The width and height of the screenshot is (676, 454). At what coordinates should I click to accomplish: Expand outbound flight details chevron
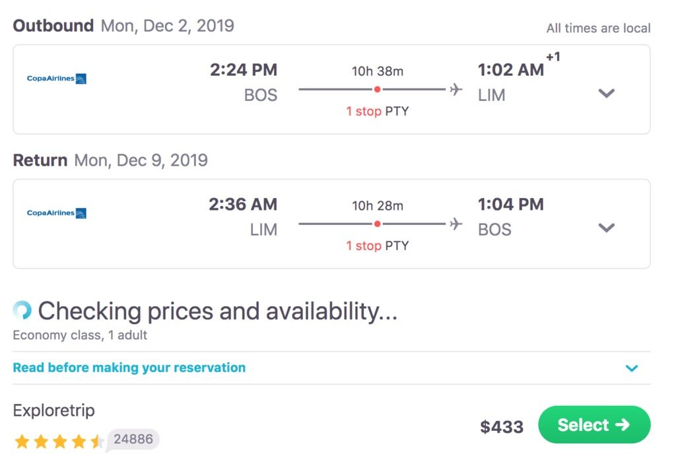(606, 93)
